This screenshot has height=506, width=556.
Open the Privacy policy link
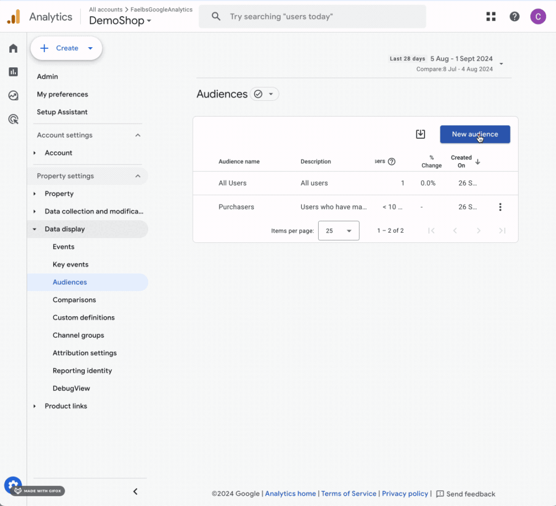tap(405, 494)
